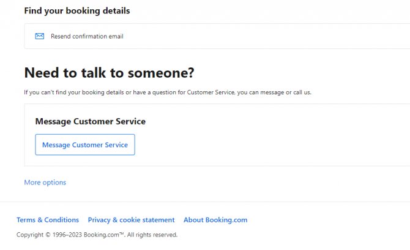This screenshot has width=410, height=250.
Task: Open the Terms & Conditions footer link
Action: pos(48,219)
